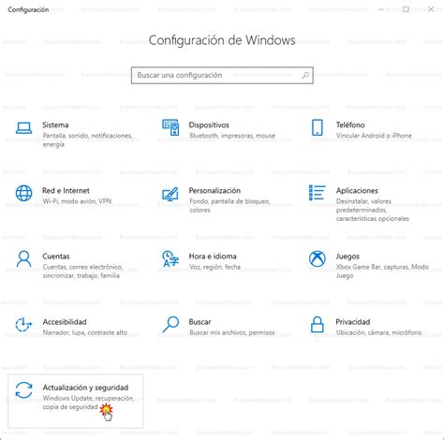
Task: Open the Privacidad settings title
Action: 353,322
